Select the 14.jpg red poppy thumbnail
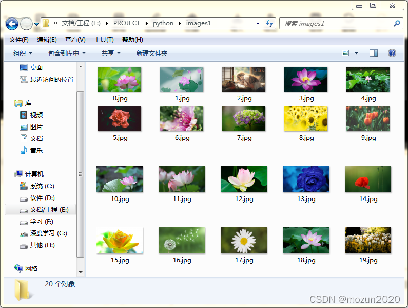 pyautogui.click(x=368, y=179)
